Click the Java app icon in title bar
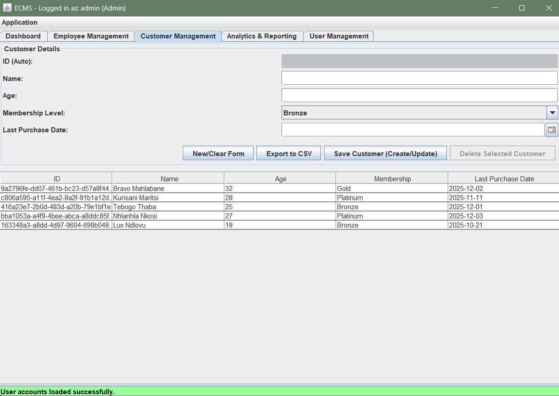Viewport: 559px width, 396px height. (x=7, y=8)
